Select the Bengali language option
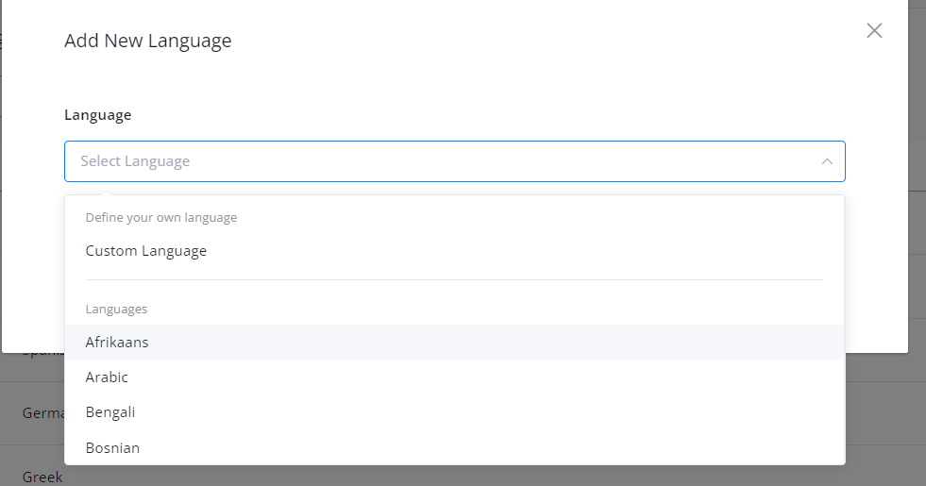The width and height of the screenshot is (926, 486). tap(109, 412)
